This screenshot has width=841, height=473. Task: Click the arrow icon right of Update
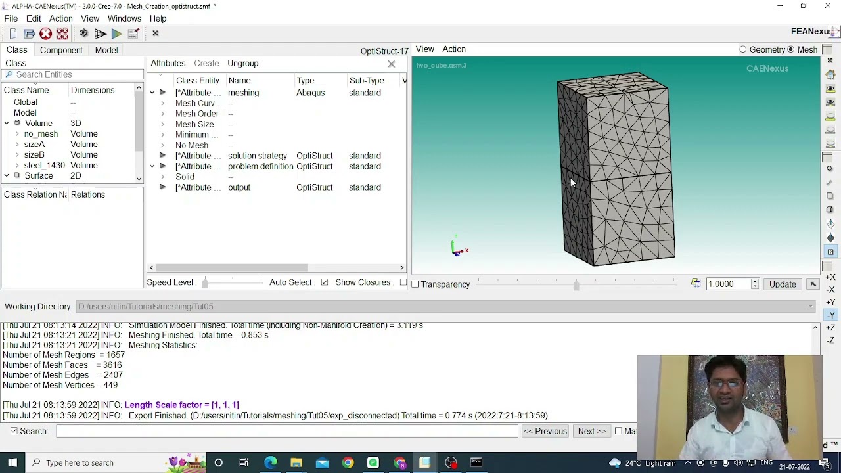pyautogui.click(x=813, y=284)
